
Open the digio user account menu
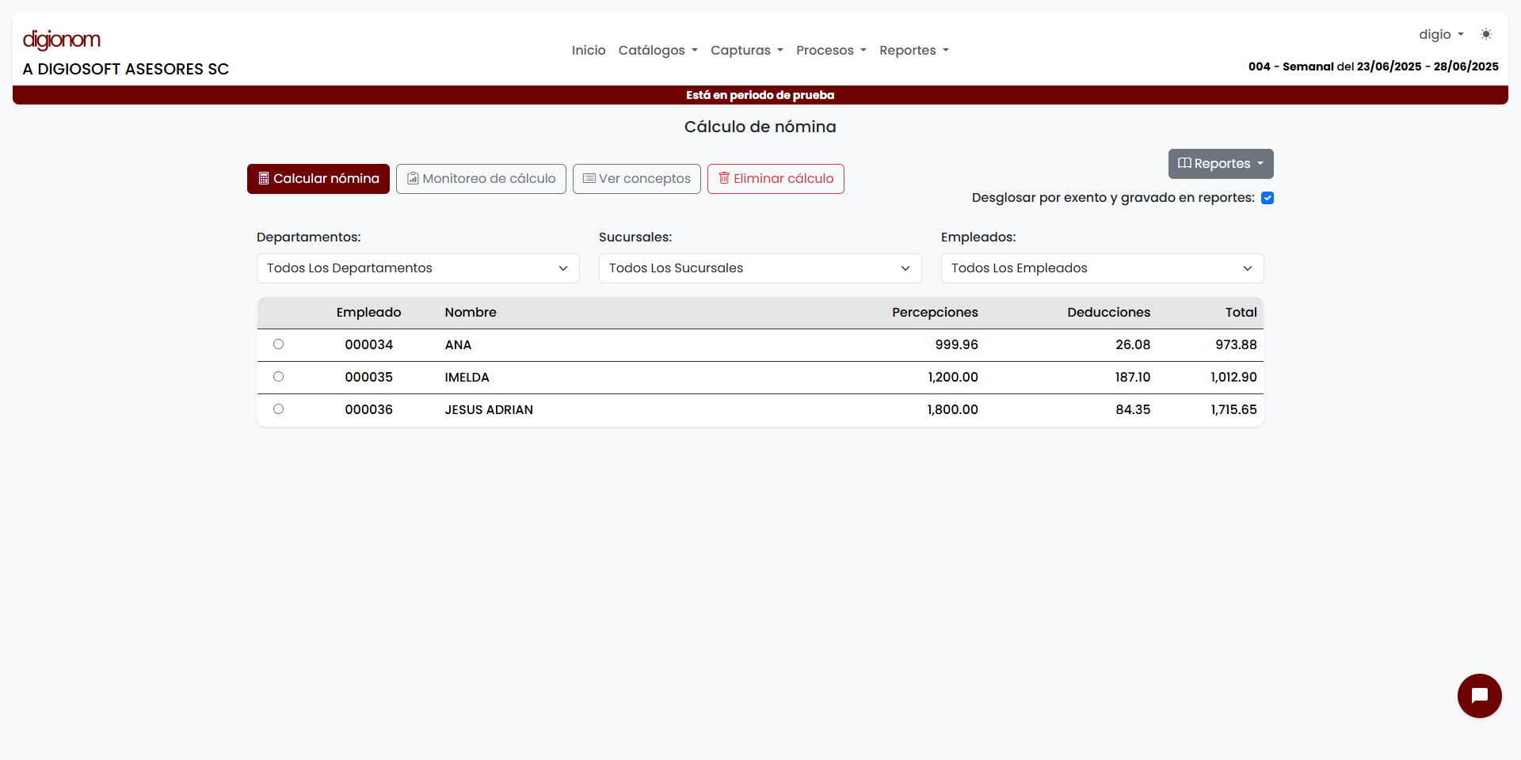(1440, 35)
